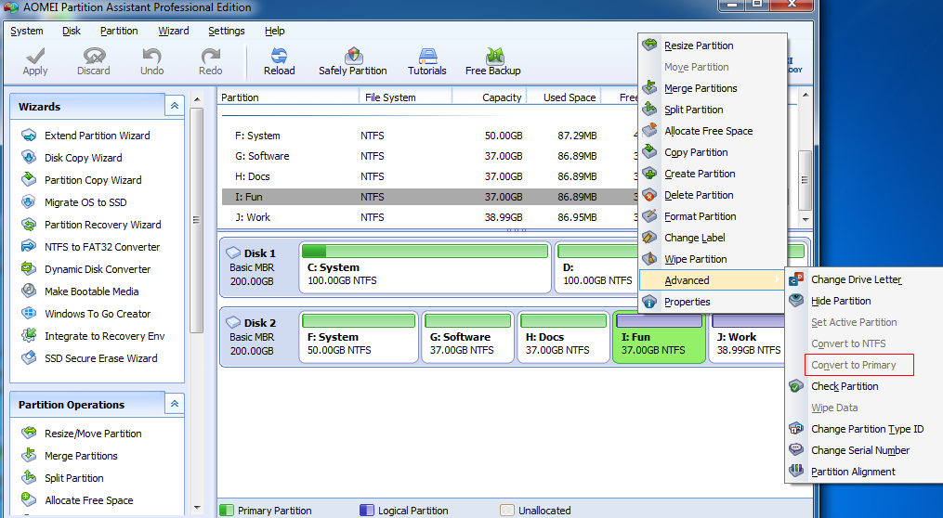943x518 pixels.
Task: Click Dynamic Disk Converter icon
Action: point(29,268)
